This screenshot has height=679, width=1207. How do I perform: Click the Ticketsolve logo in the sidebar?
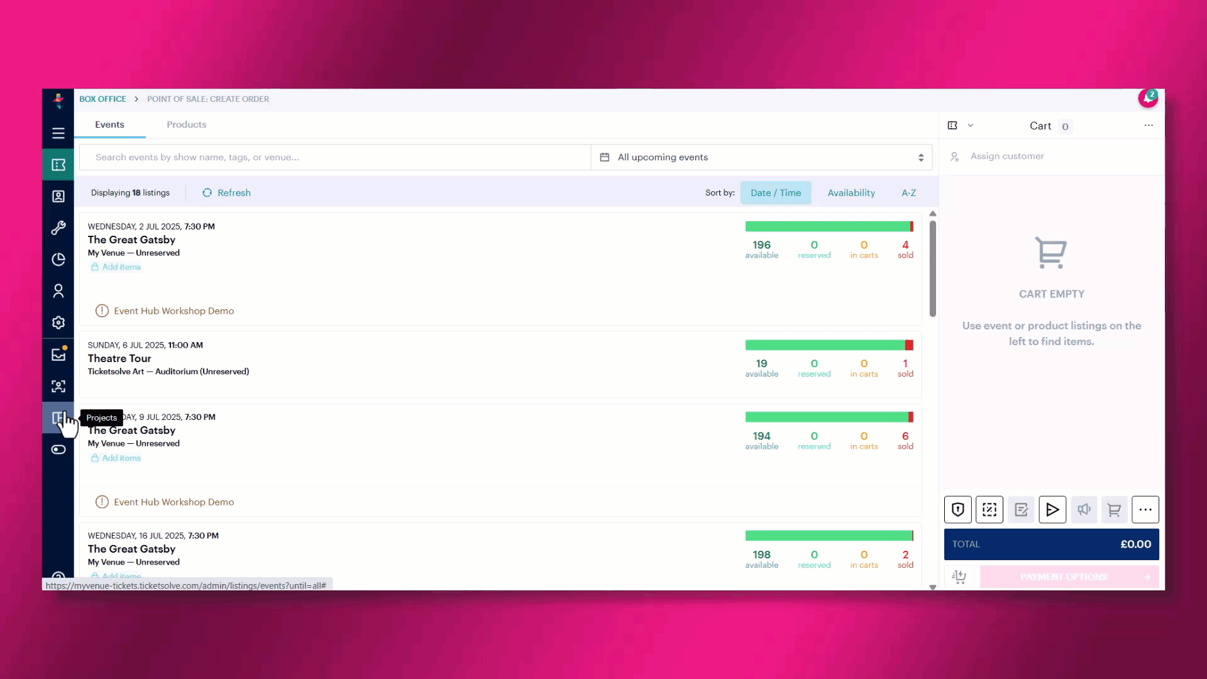click(x=58, y=101)
